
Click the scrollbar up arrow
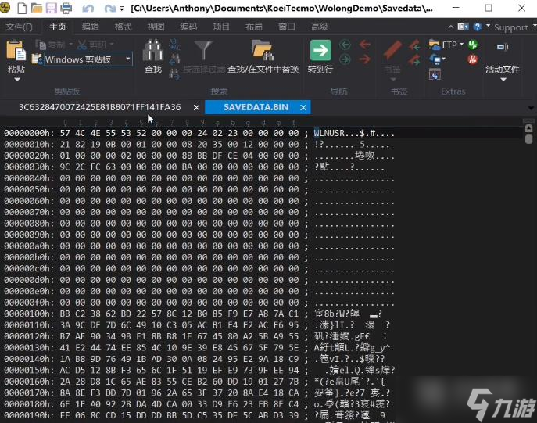tap(528, 128)
